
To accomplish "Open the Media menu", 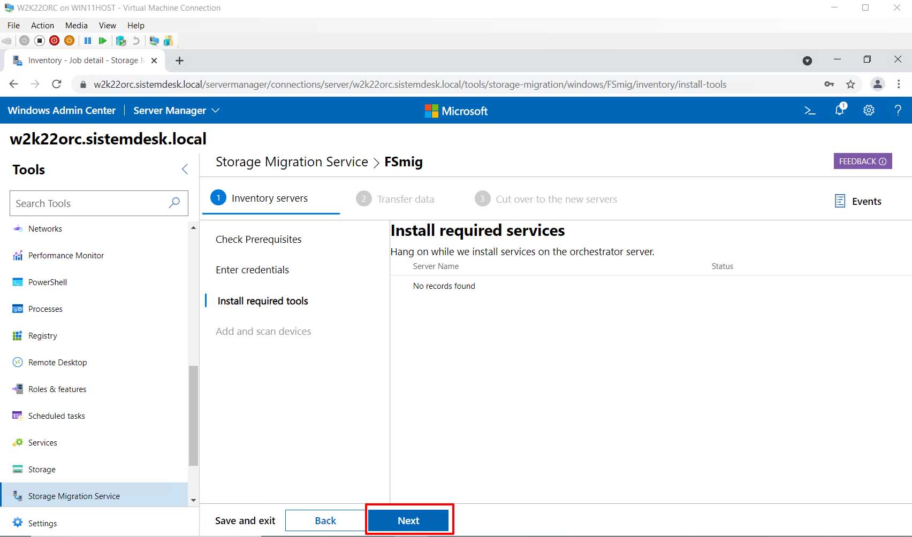I will 76,26.
